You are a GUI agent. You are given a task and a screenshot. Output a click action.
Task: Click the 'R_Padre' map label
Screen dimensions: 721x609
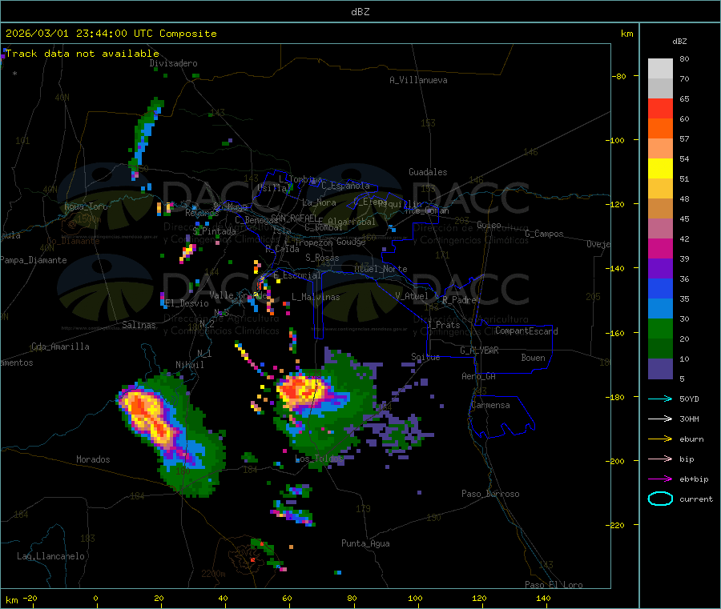tap(459, 300)
